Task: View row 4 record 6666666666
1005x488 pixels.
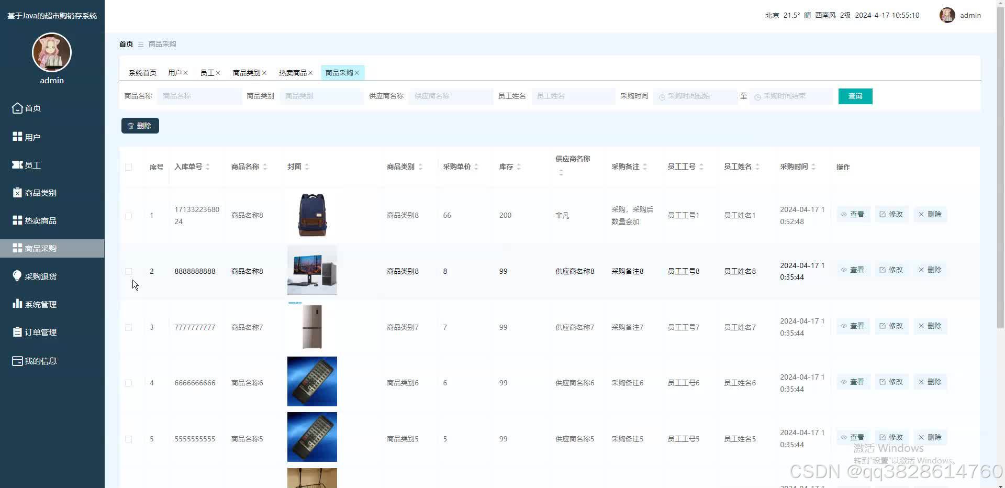Action: pyautogui.click(x=853, y=382)
